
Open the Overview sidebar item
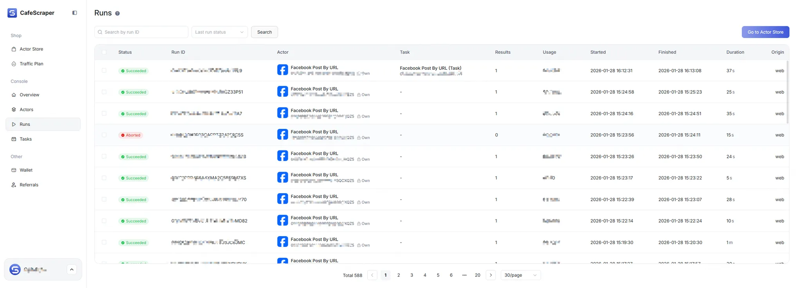(x=43, y=95)
